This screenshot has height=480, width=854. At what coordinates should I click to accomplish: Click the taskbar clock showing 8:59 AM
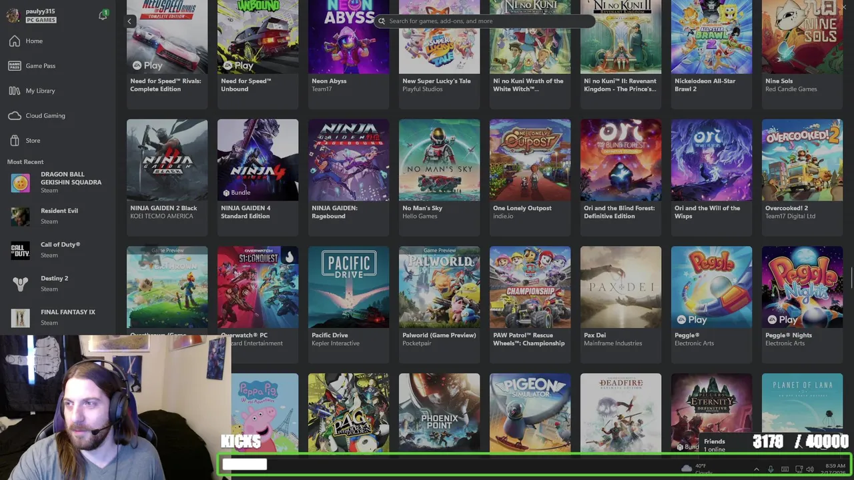coord(835,469)
